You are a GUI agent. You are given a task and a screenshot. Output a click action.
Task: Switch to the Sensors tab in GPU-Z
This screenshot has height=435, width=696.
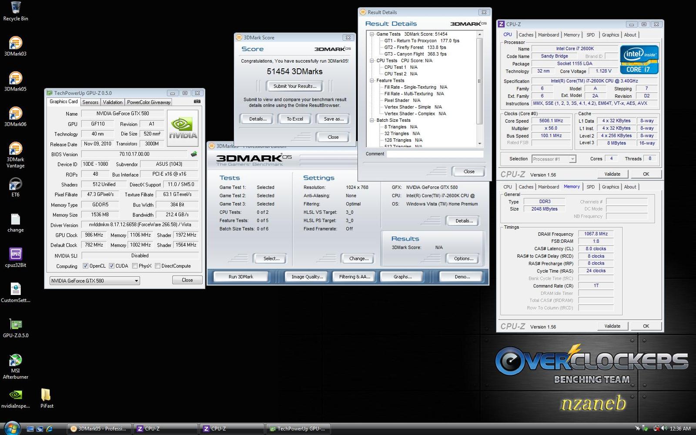pos(90,102)
